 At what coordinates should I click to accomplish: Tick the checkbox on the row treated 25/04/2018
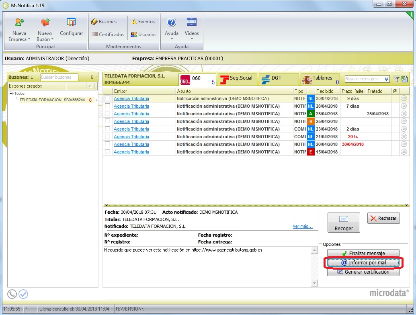click(107, 113)
